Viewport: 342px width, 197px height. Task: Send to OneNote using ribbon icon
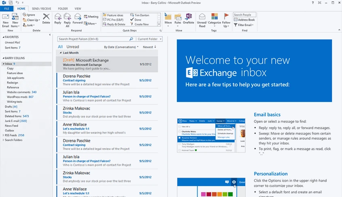pos(189,17)
